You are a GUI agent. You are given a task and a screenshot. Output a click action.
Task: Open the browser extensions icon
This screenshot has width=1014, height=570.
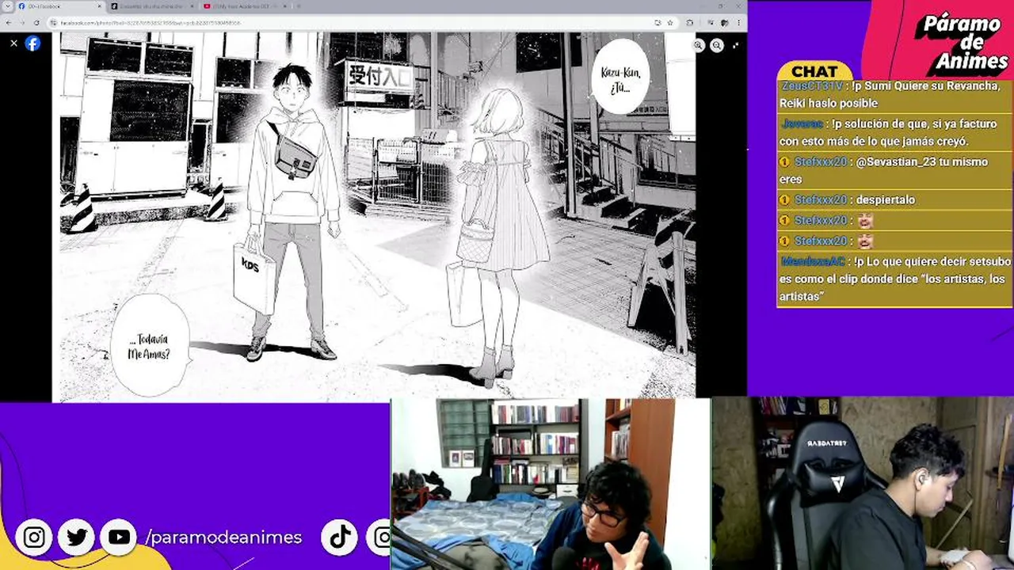click(690, 23)
